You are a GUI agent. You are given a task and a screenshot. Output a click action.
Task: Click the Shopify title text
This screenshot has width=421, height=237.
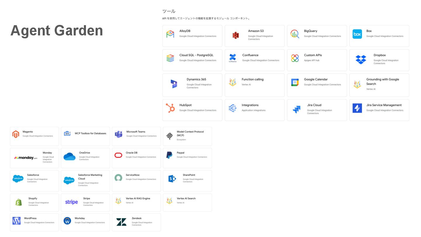tap(33, 198)
